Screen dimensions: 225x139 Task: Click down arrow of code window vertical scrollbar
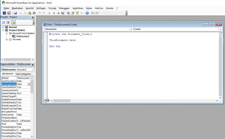click(220, 97)
